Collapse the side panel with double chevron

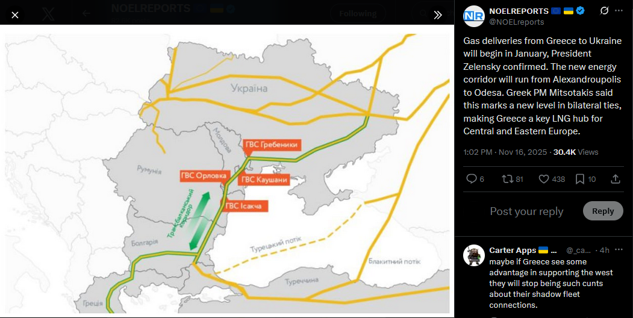pyautogui.click(x=438, y=15)
